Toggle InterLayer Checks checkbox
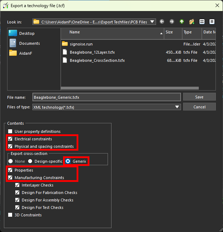This screenshot has height=232, width=223. coord(17,185)
